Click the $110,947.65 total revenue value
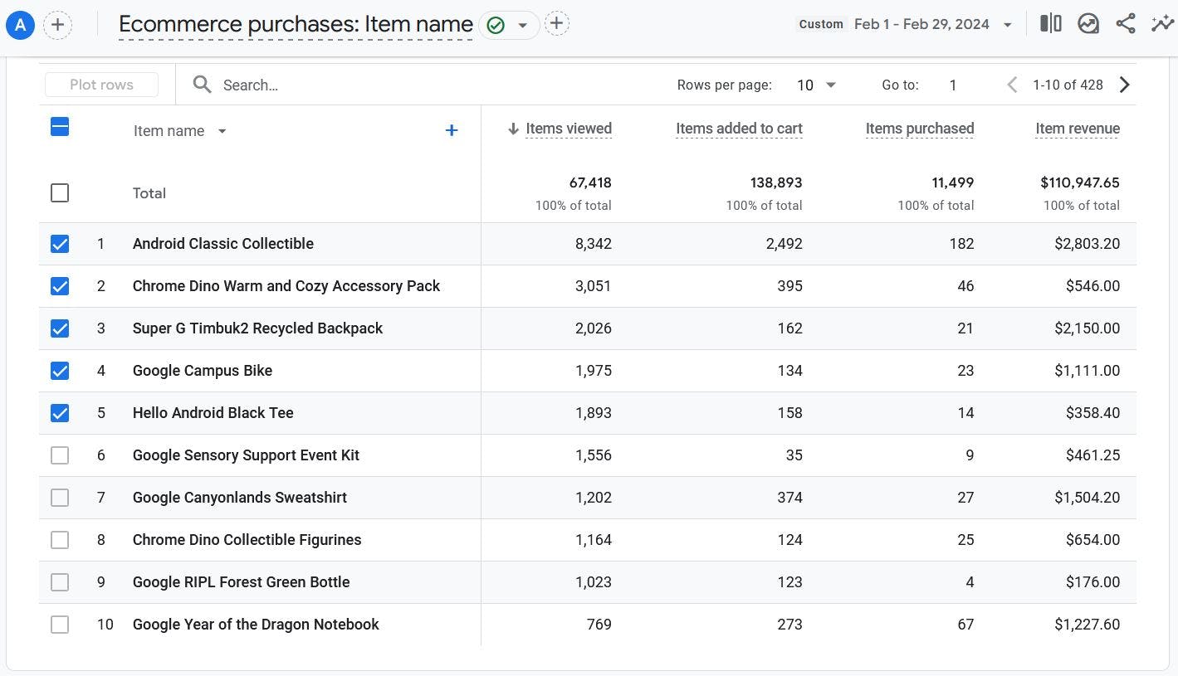The height and width of the screenshot is (676, 1178). click(1080, 182)
